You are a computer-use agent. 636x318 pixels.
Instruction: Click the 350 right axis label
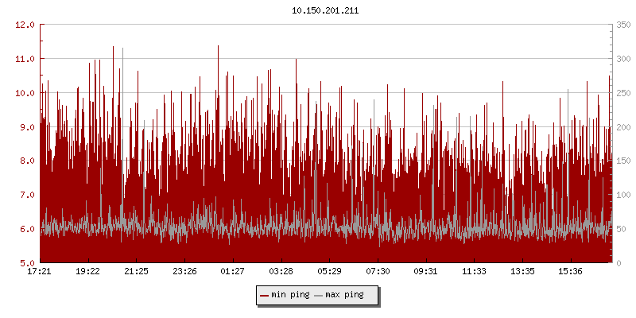(622, 25)
